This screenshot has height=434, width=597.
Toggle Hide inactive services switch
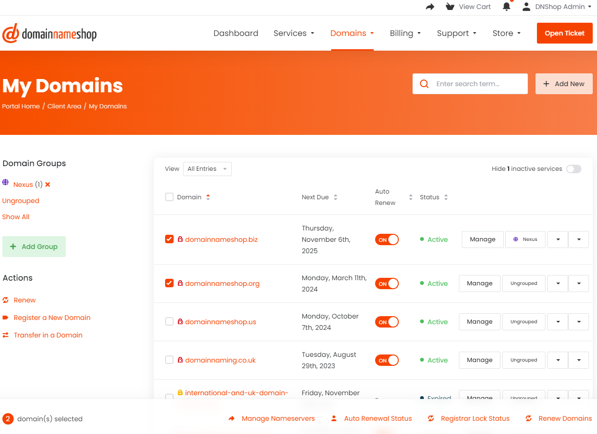pos(573,169)
